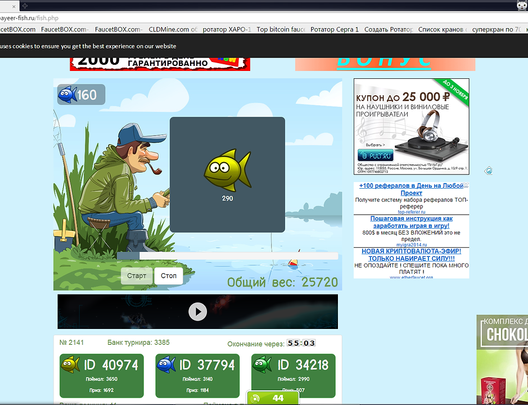Open the НОВАЯ КРИПТОВАЛЮТА-ЭФИР ad link

[412, 255]
